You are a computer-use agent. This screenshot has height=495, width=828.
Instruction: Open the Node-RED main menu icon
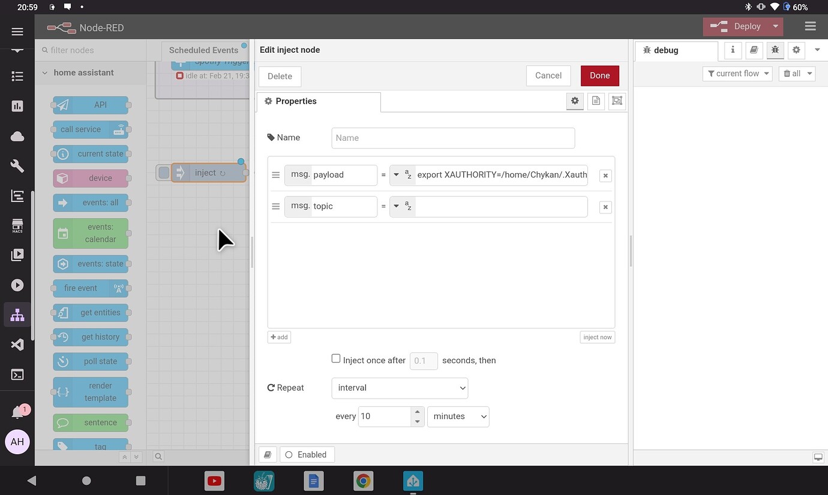pyautogui.click(x=810, y=26)
